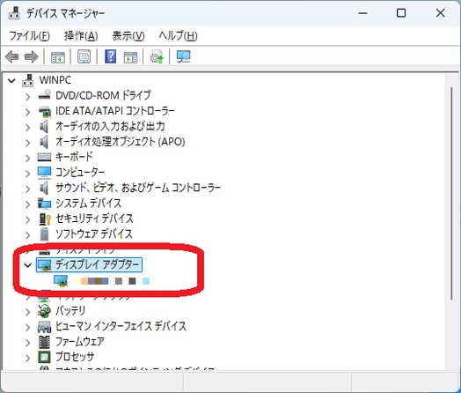Click the ディスプレイ アダプター category icon
This screenshot has width=461, height=393.
click(44, 265)
